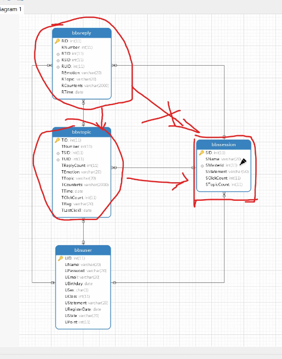Click the diamond icon beside RUID
Viewport: 282px width, 359px height.
(58, 67)
